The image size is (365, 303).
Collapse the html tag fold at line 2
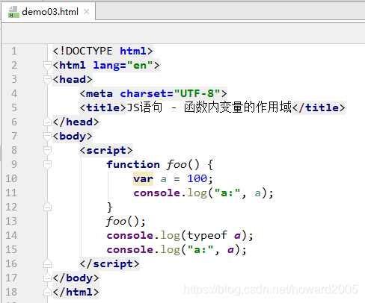pyautogui.click(x=47, y=66)
